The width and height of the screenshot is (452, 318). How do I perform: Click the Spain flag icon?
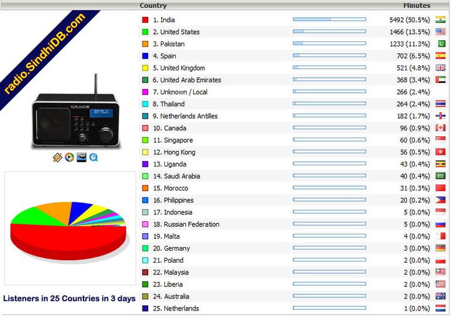[441, 56]
